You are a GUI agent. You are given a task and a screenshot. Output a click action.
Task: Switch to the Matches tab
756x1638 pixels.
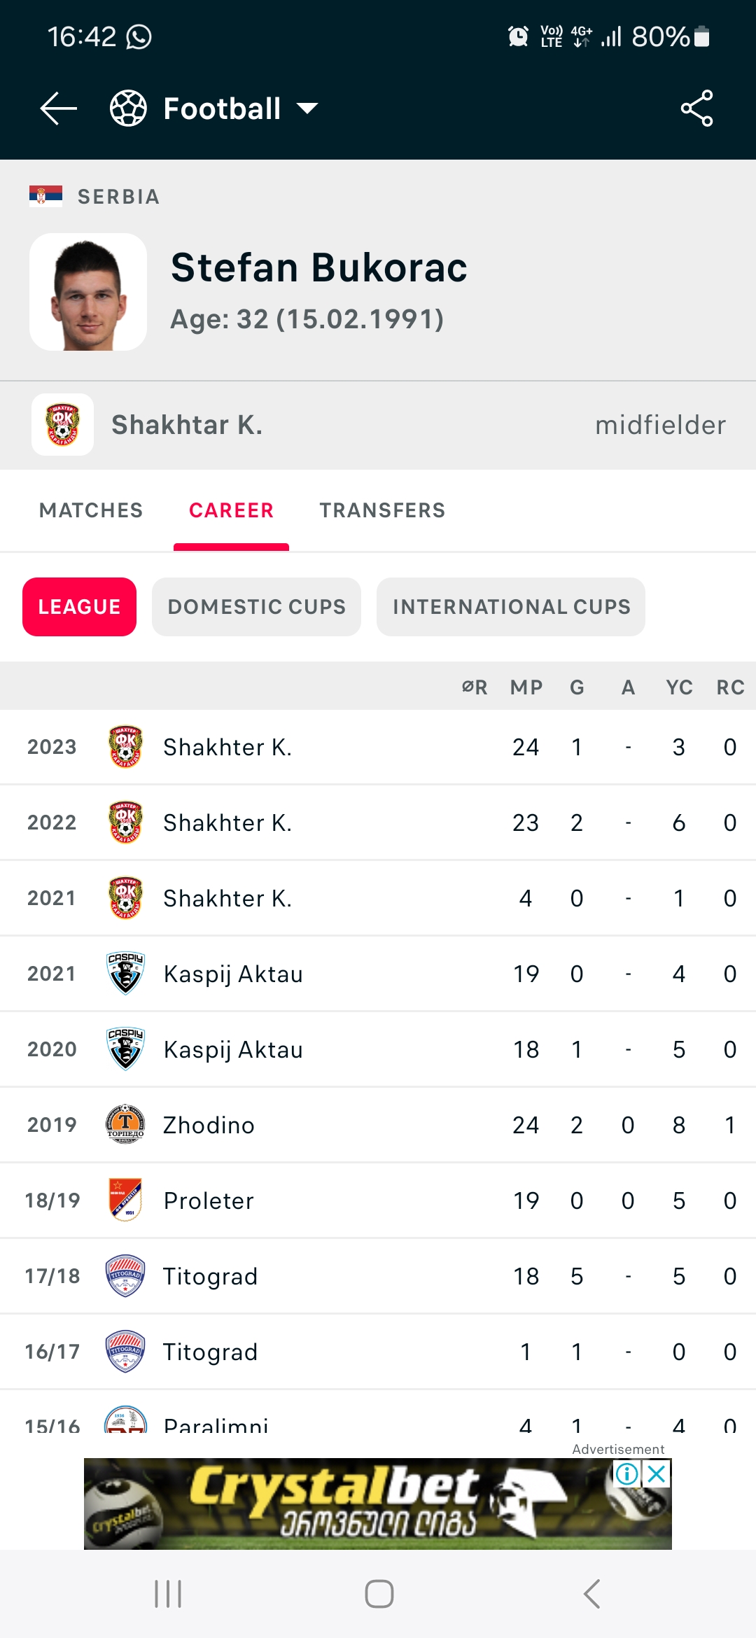(x=91, y=510)
